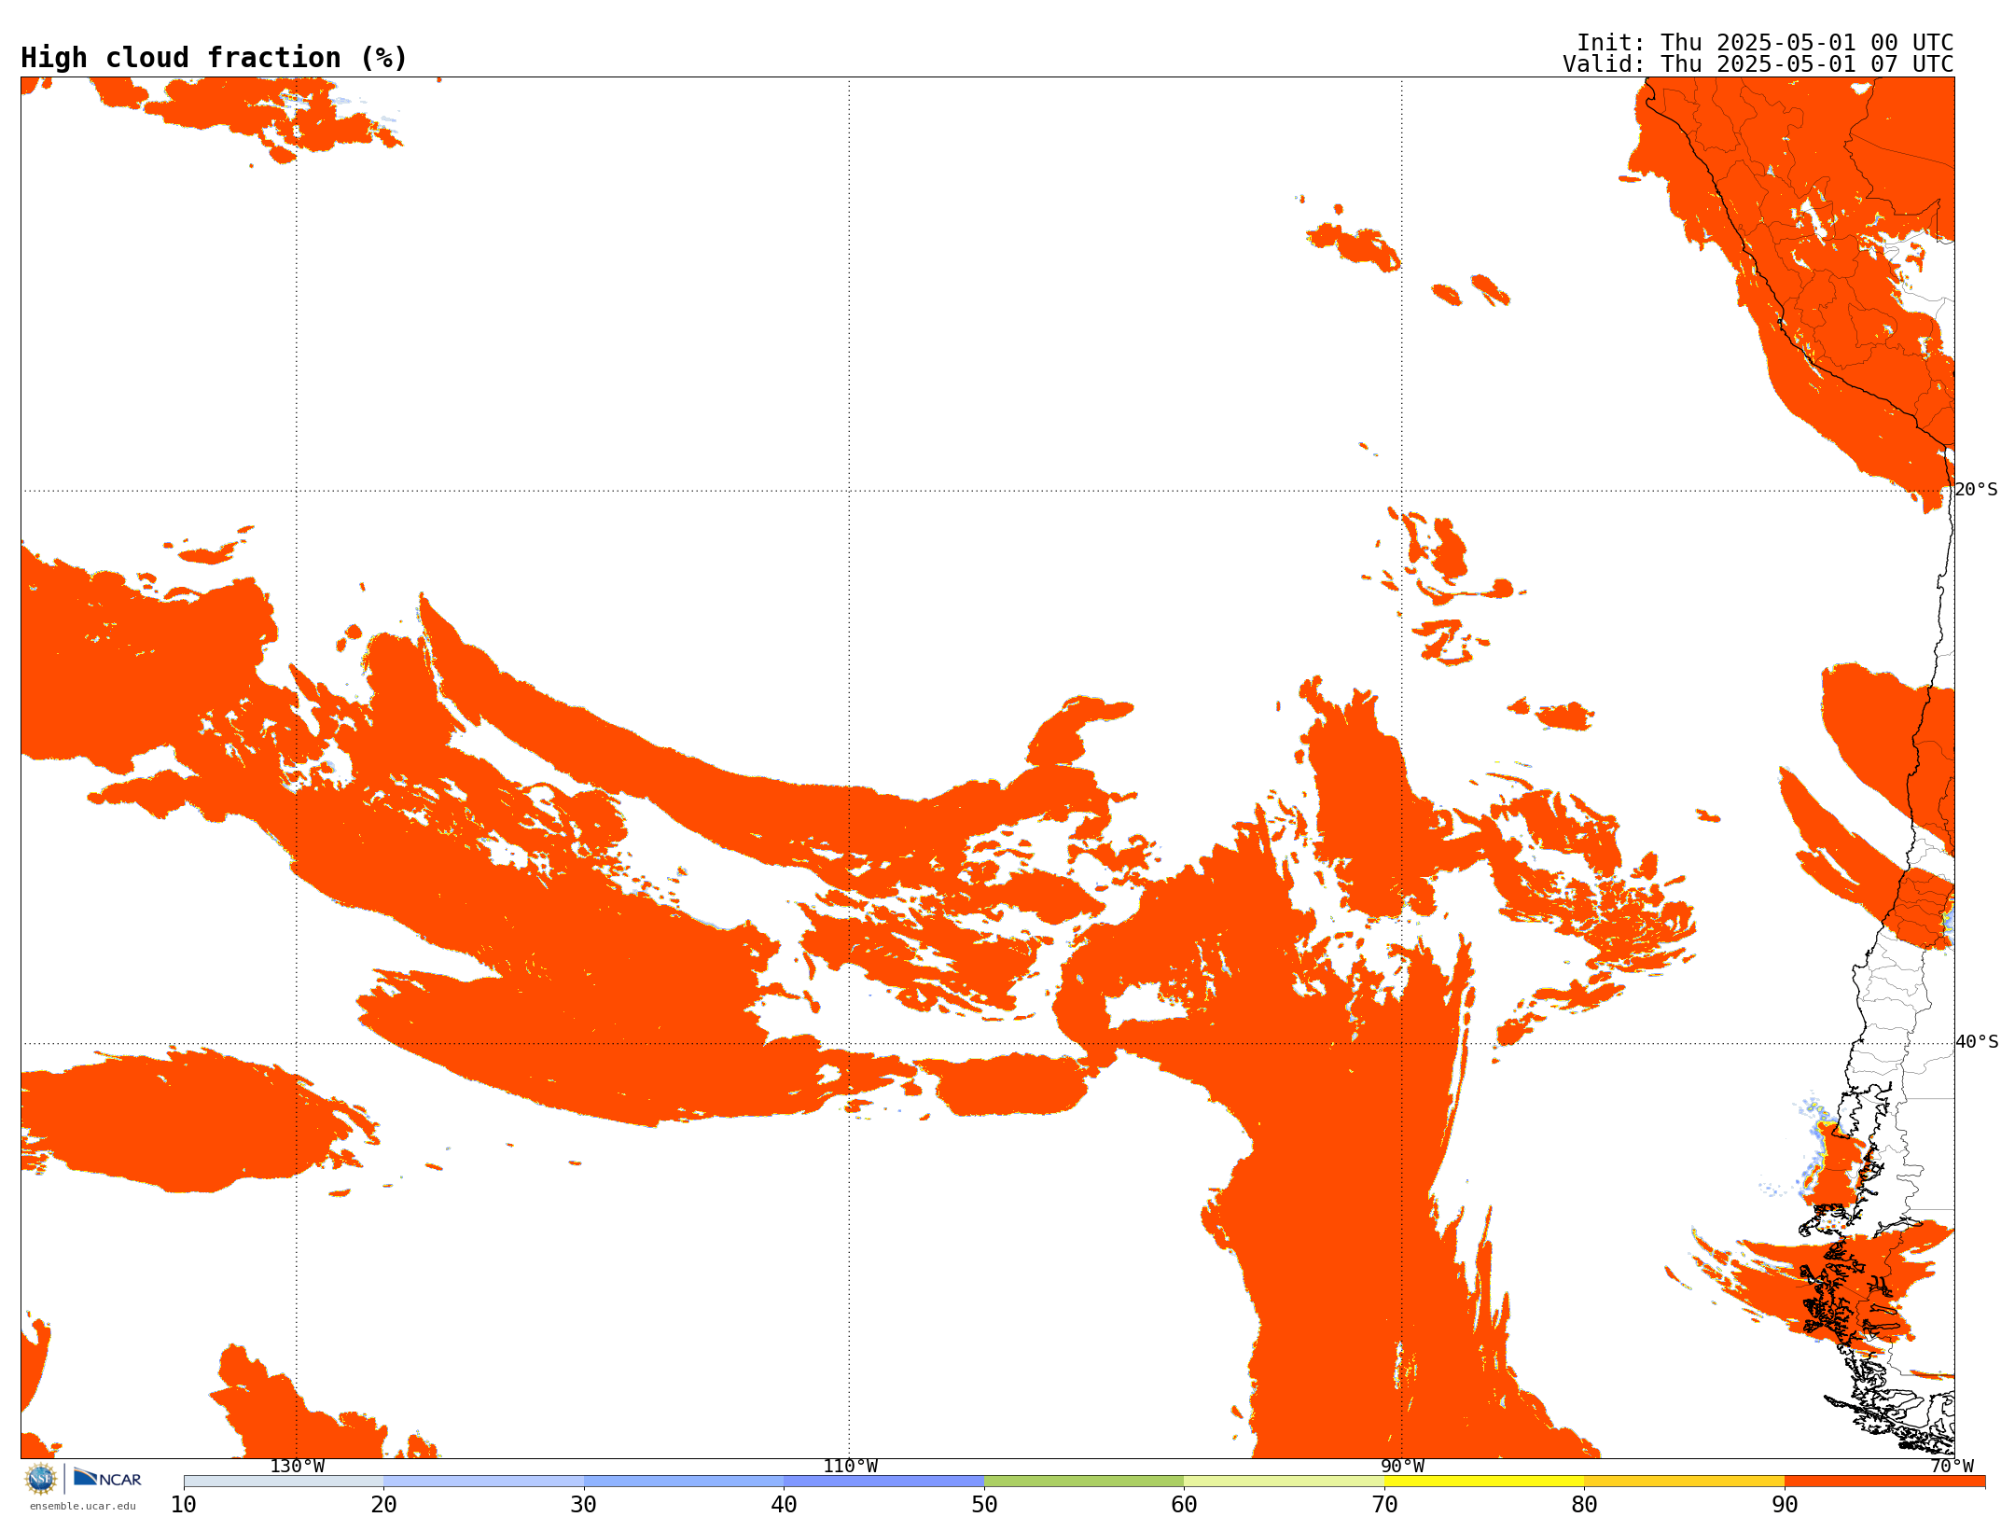Click the NSF logo icon

pyautogui.click(x=41, y=1479)
